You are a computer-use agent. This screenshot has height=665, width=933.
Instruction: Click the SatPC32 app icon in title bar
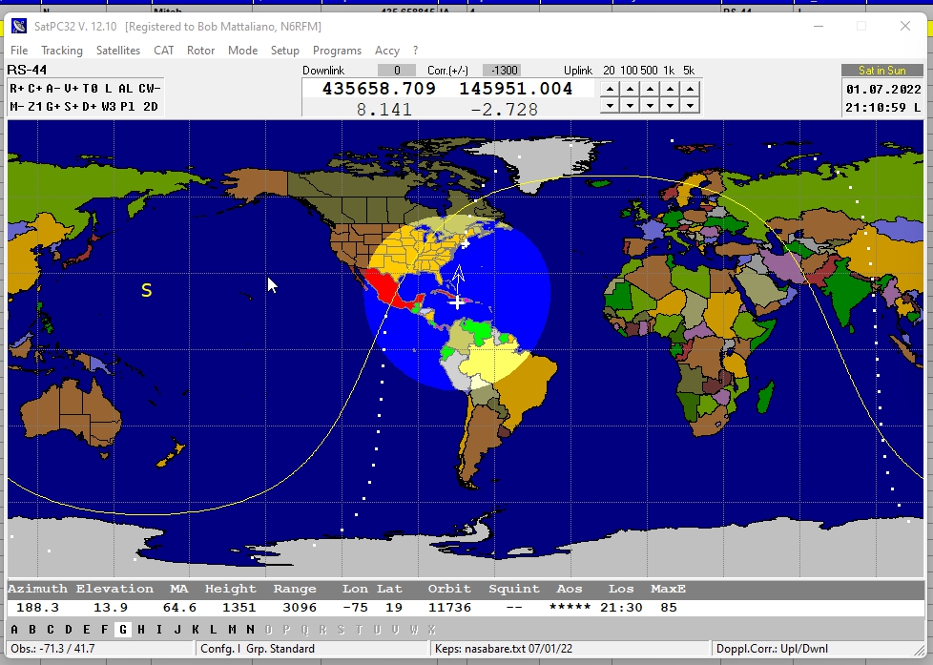[19, 26]
